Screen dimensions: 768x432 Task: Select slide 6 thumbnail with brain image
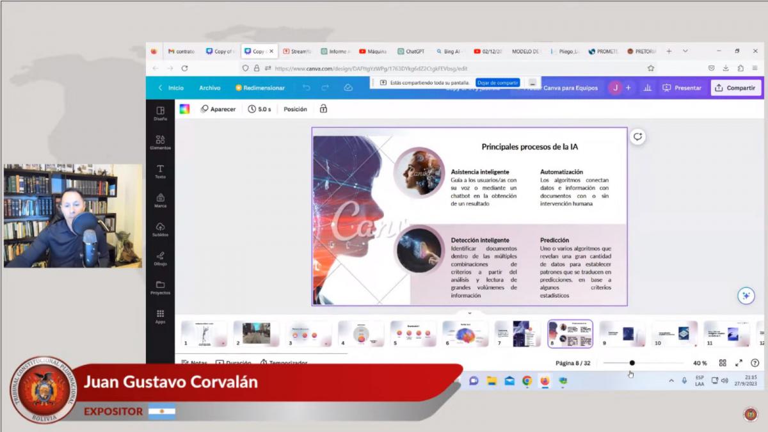(x=465, y=334)
